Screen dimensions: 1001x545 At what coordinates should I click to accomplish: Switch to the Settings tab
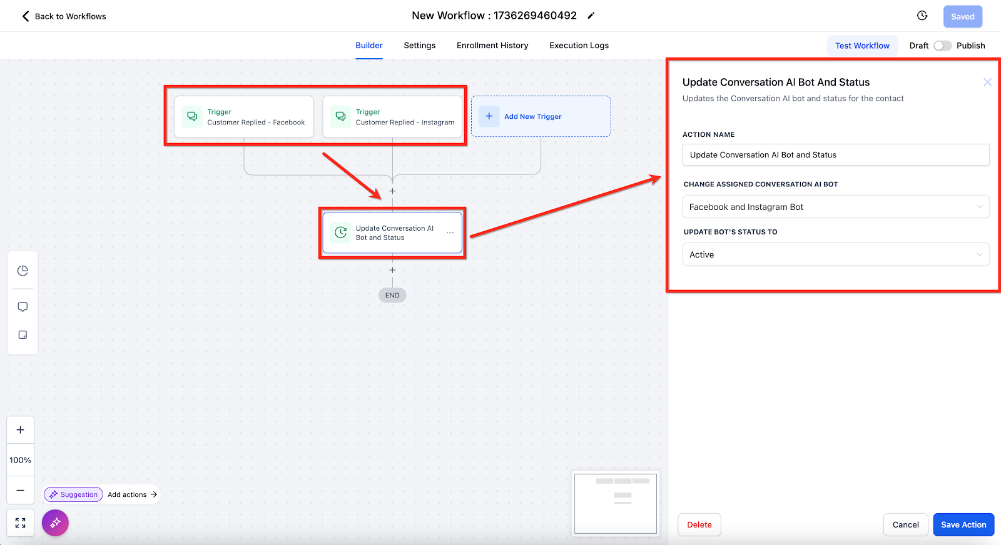pos(420,46)
